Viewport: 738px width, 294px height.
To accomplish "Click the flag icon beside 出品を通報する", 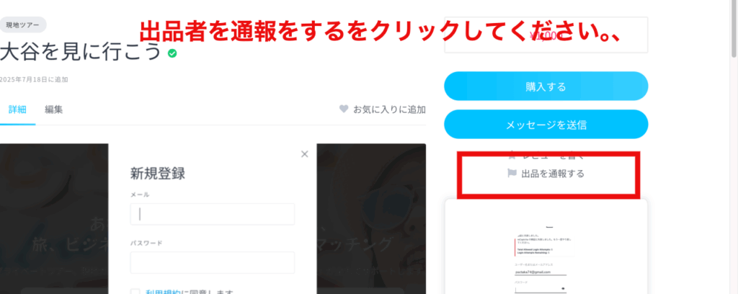I will pos(512,174).
